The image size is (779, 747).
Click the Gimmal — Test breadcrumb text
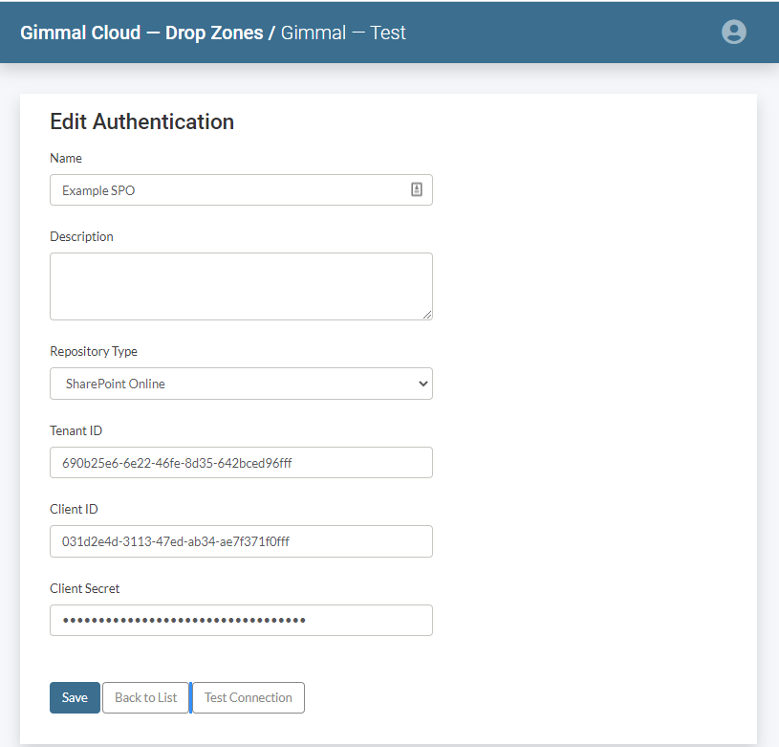pos(343,33)
